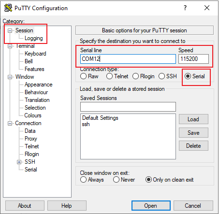
Task: Click the Speed field showing 115200
Action: [193, 59]
